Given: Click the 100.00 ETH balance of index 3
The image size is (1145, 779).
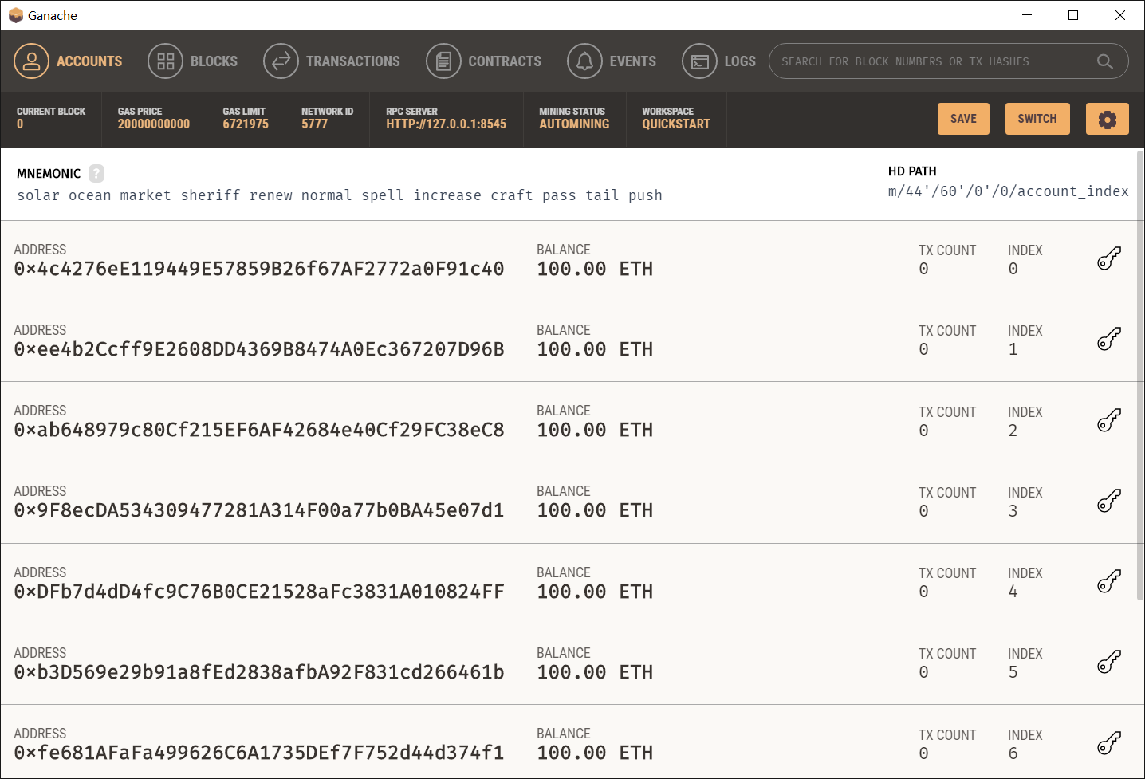Looking at the screenshot, I should [x=595, y=510].
